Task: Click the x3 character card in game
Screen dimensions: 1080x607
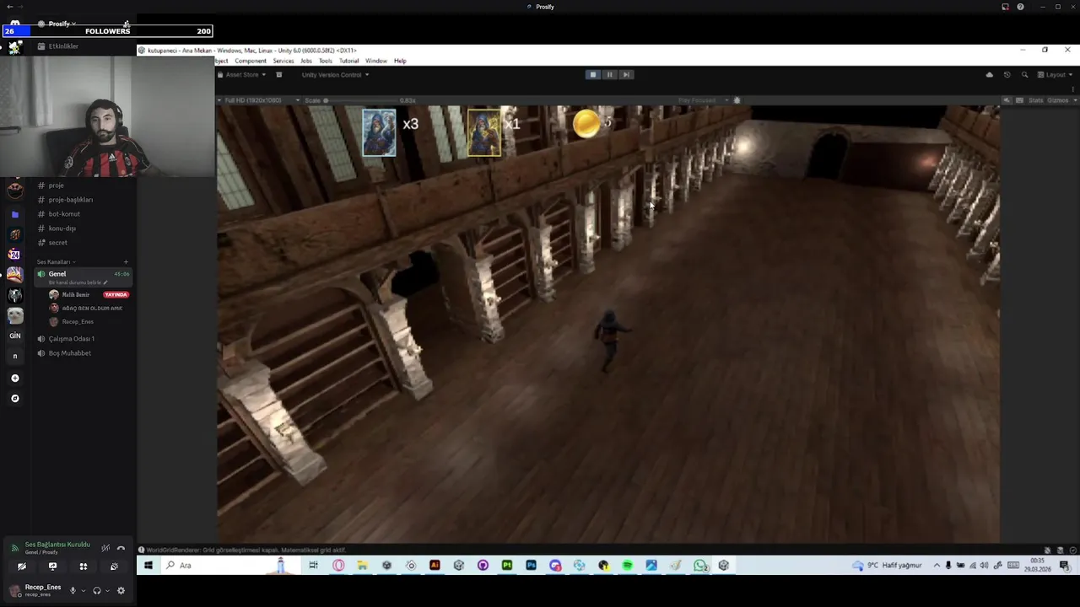Action: (x=379, y=132)
